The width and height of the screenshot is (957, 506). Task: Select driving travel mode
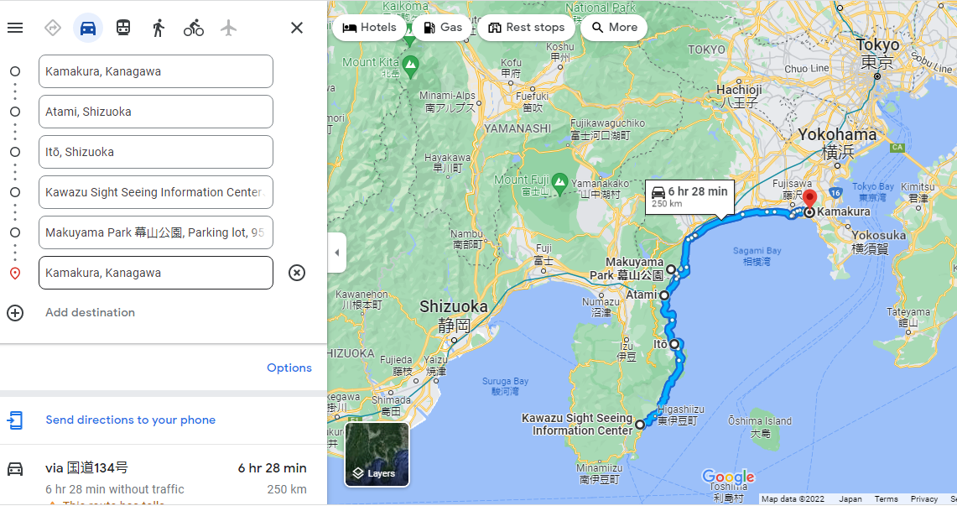tap(88, 28)
